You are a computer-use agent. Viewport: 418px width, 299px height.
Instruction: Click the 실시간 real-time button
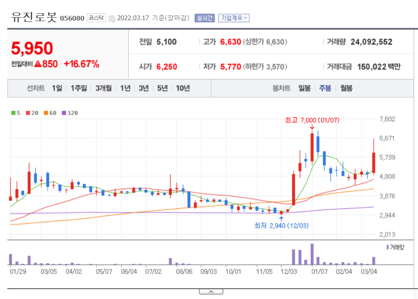(x=204, y=18)
